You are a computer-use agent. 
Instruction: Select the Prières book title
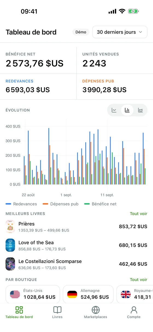[x=27, y=224]
